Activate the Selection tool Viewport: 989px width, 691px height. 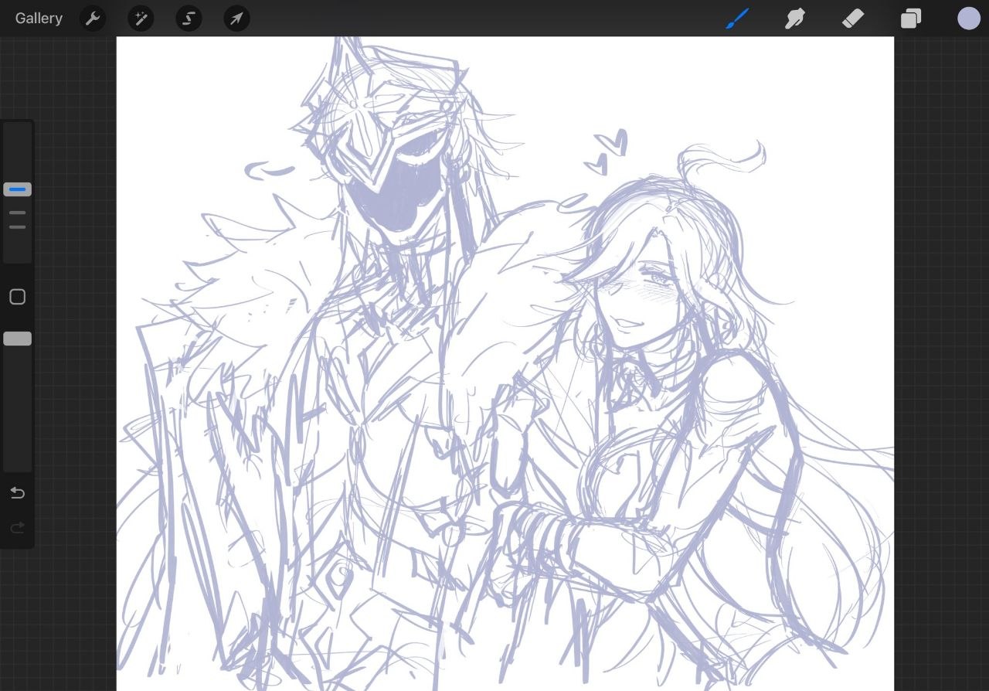tap(189, 19)
